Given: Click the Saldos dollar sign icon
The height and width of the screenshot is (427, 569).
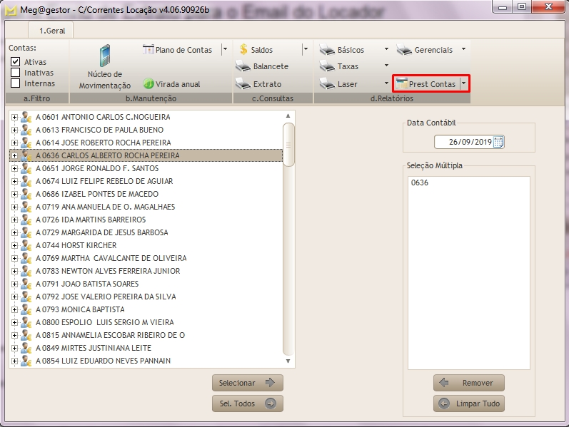Looking at the screenshot, I should tap(243, 50).
